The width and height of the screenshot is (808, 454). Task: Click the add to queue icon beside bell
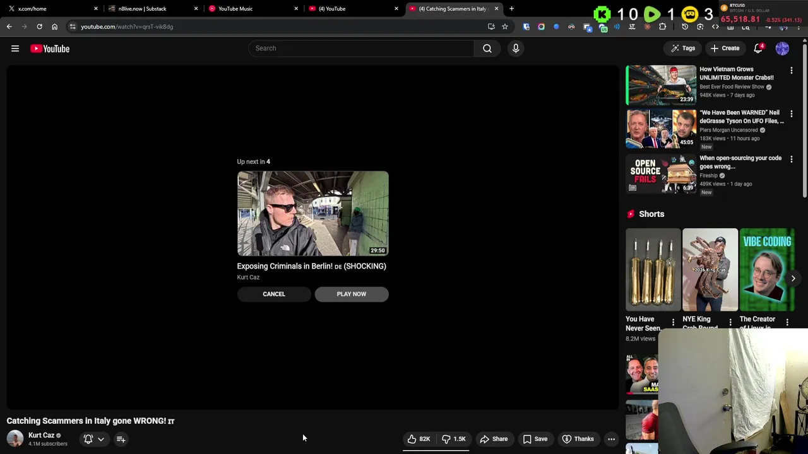(121, 439)
